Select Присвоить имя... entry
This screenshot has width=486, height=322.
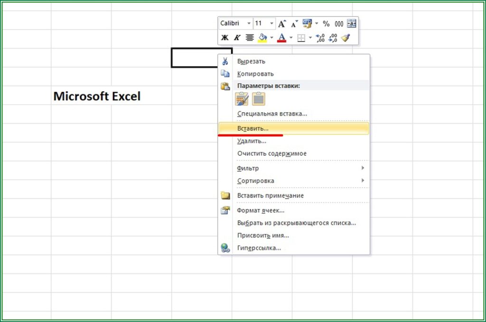[294, 235]
